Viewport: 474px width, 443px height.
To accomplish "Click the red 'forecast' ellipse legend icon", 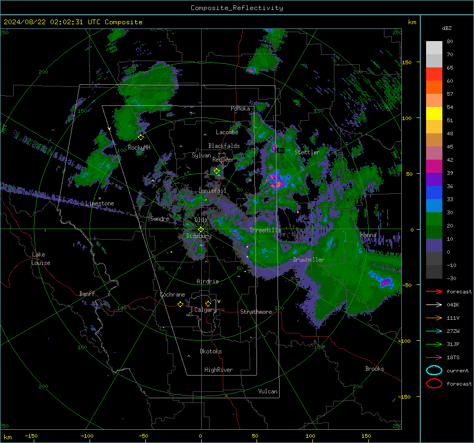I will [434, 383].
